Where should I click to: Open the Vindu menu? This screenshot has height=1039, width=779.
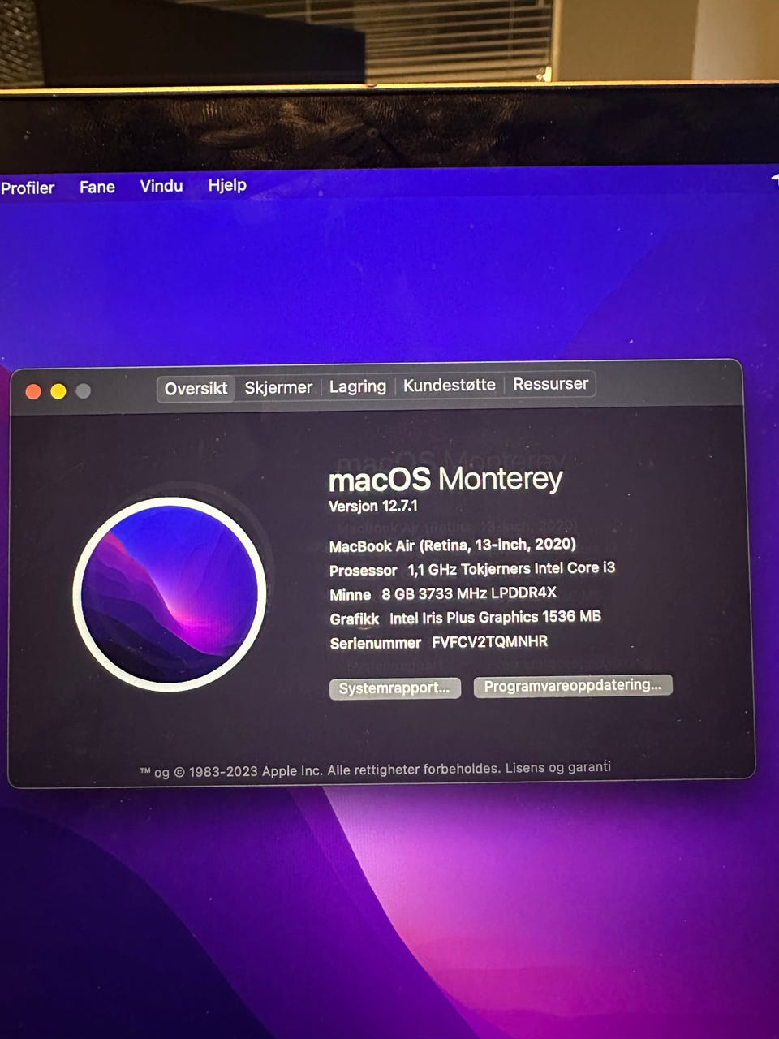point(161,186)
